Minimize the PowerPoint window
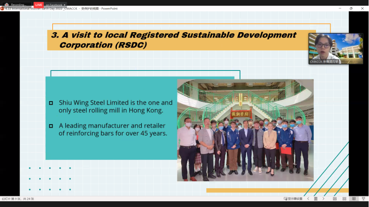The height and width of the screenshot is (207, 369). (340, 9)
